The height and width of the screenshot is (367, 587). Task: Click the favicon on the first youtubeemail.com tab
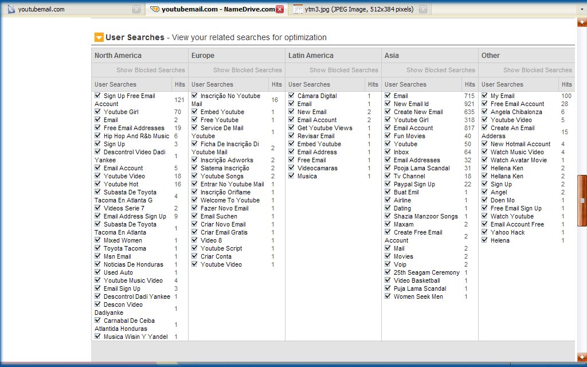click(x=11, y=9)
